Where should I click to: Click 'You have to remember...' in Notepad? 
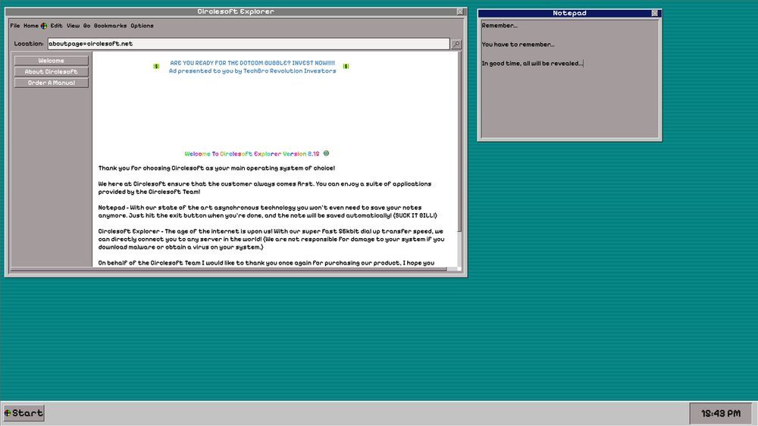tap(518, 45)
